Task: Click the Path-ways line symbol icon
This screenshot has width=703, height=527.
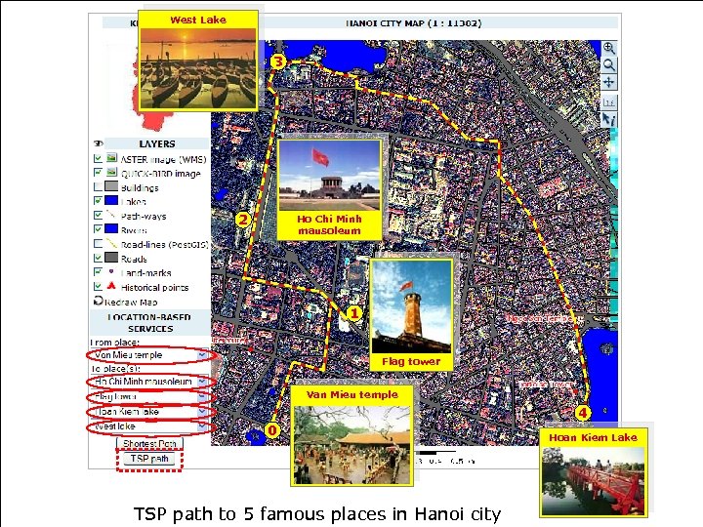Action: [110, 215]
